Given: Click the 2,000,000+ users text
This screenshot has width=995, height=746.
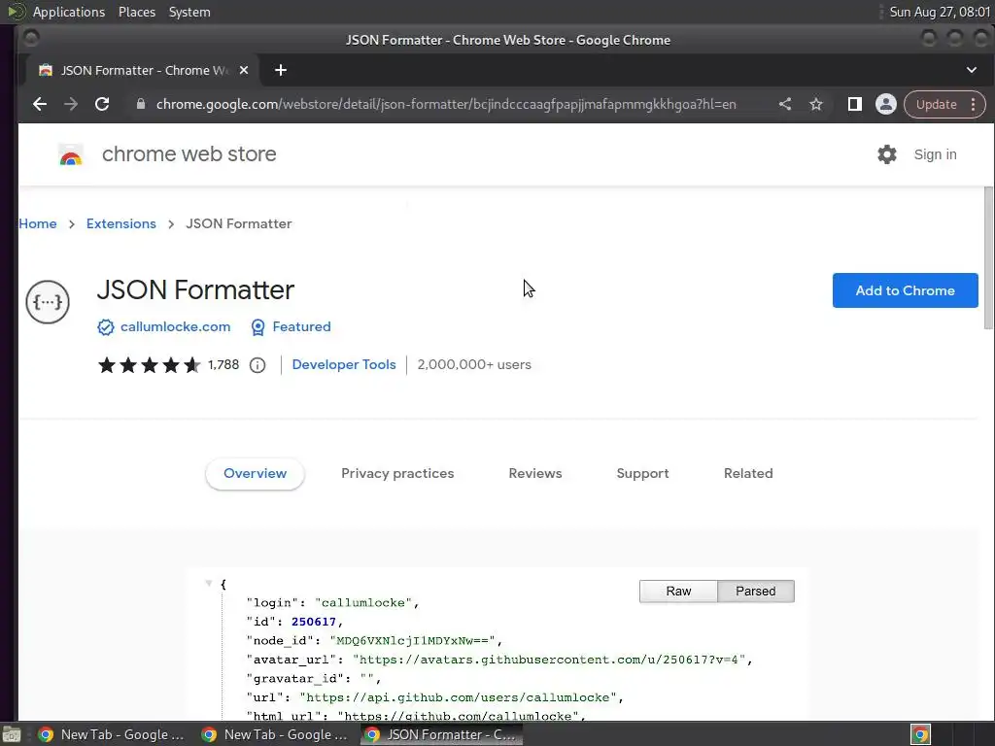Looking at the screenshot, I should point(474,365).
